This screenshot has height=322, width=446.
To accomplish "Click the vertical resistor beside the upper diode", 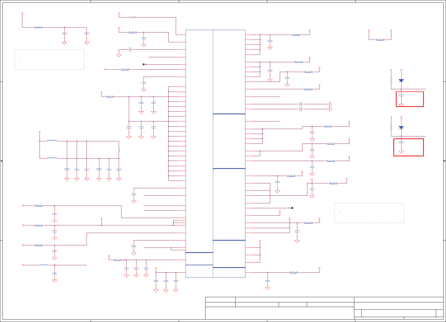I will pos(391,80).
